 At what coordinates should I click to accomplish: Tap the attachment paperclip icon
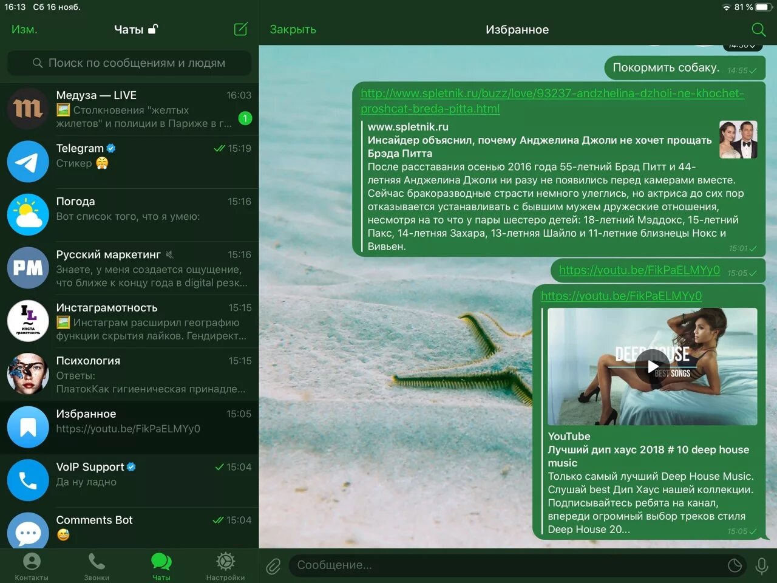tap(273, 566)
